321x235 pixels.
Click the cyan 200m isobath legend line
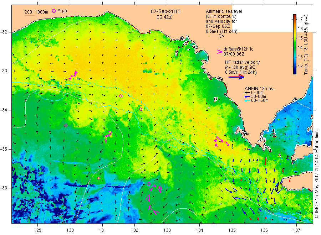(x=30, y=15)
